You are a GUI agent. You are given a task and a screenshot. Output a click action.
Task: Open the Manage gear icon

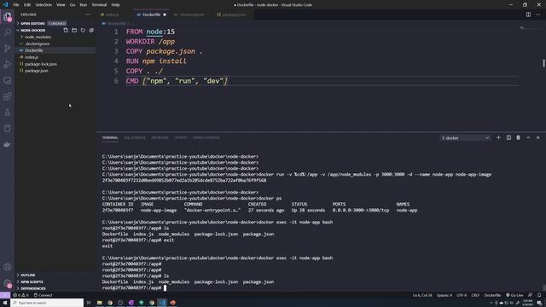tap(8, 283)
